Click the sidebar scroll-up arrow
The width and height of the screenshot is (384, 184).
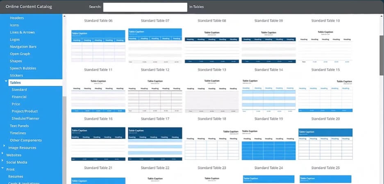64,16
